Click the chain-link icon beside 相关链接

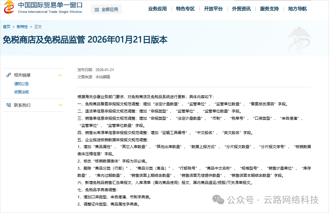point(9,75)
